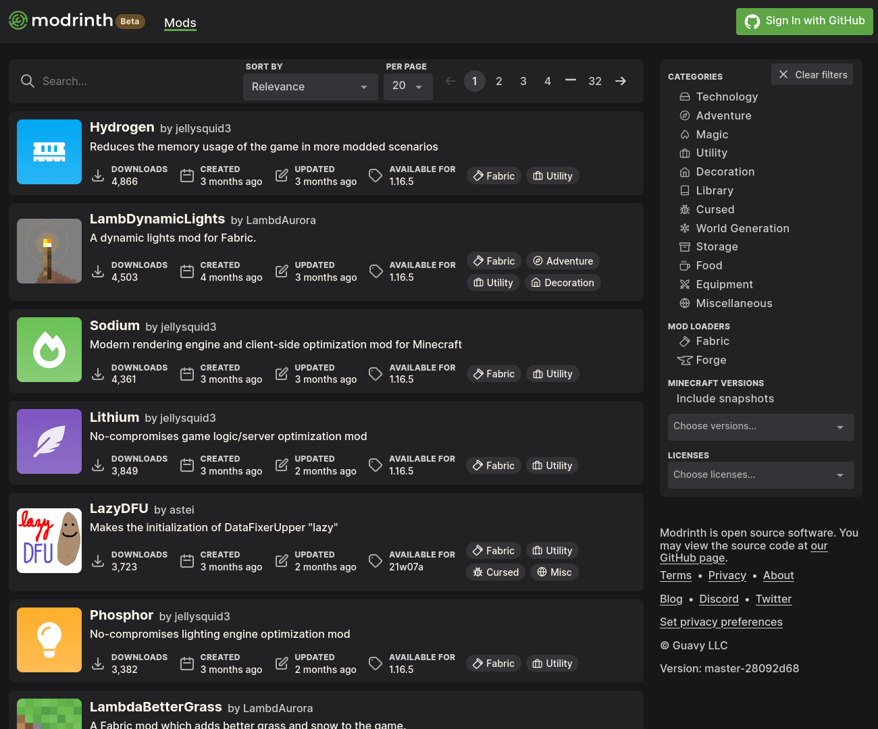Open the LazyDFU mod title
Image resolution: width=878 pixels, height=729 pixels.
point(119,508)
